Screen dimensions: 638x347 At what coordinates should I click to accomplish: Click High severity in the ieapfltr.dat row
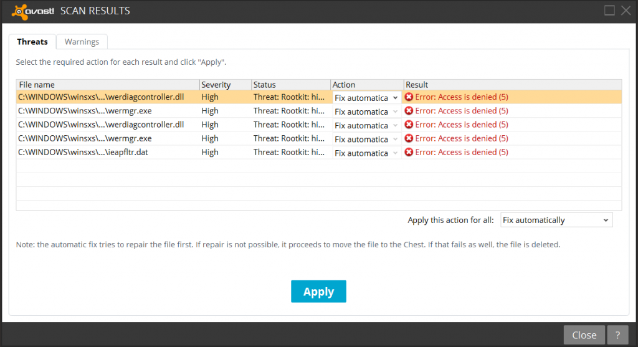click(x=210, y=152)
